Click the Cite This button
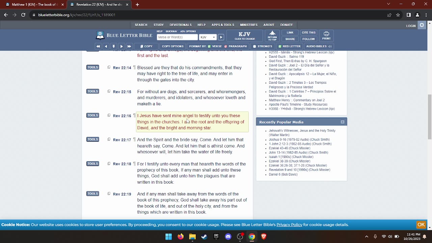This screenshot has width=432, height=243. (308, 32)
